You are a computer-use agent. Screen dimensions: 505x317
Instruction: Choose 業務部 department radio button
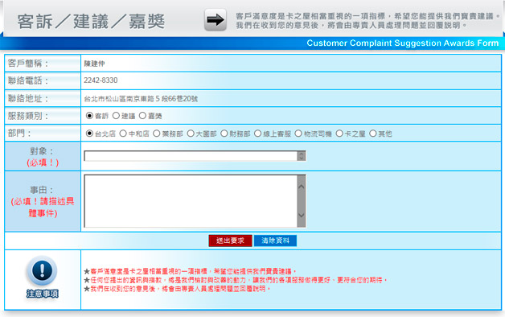(157, 134)
